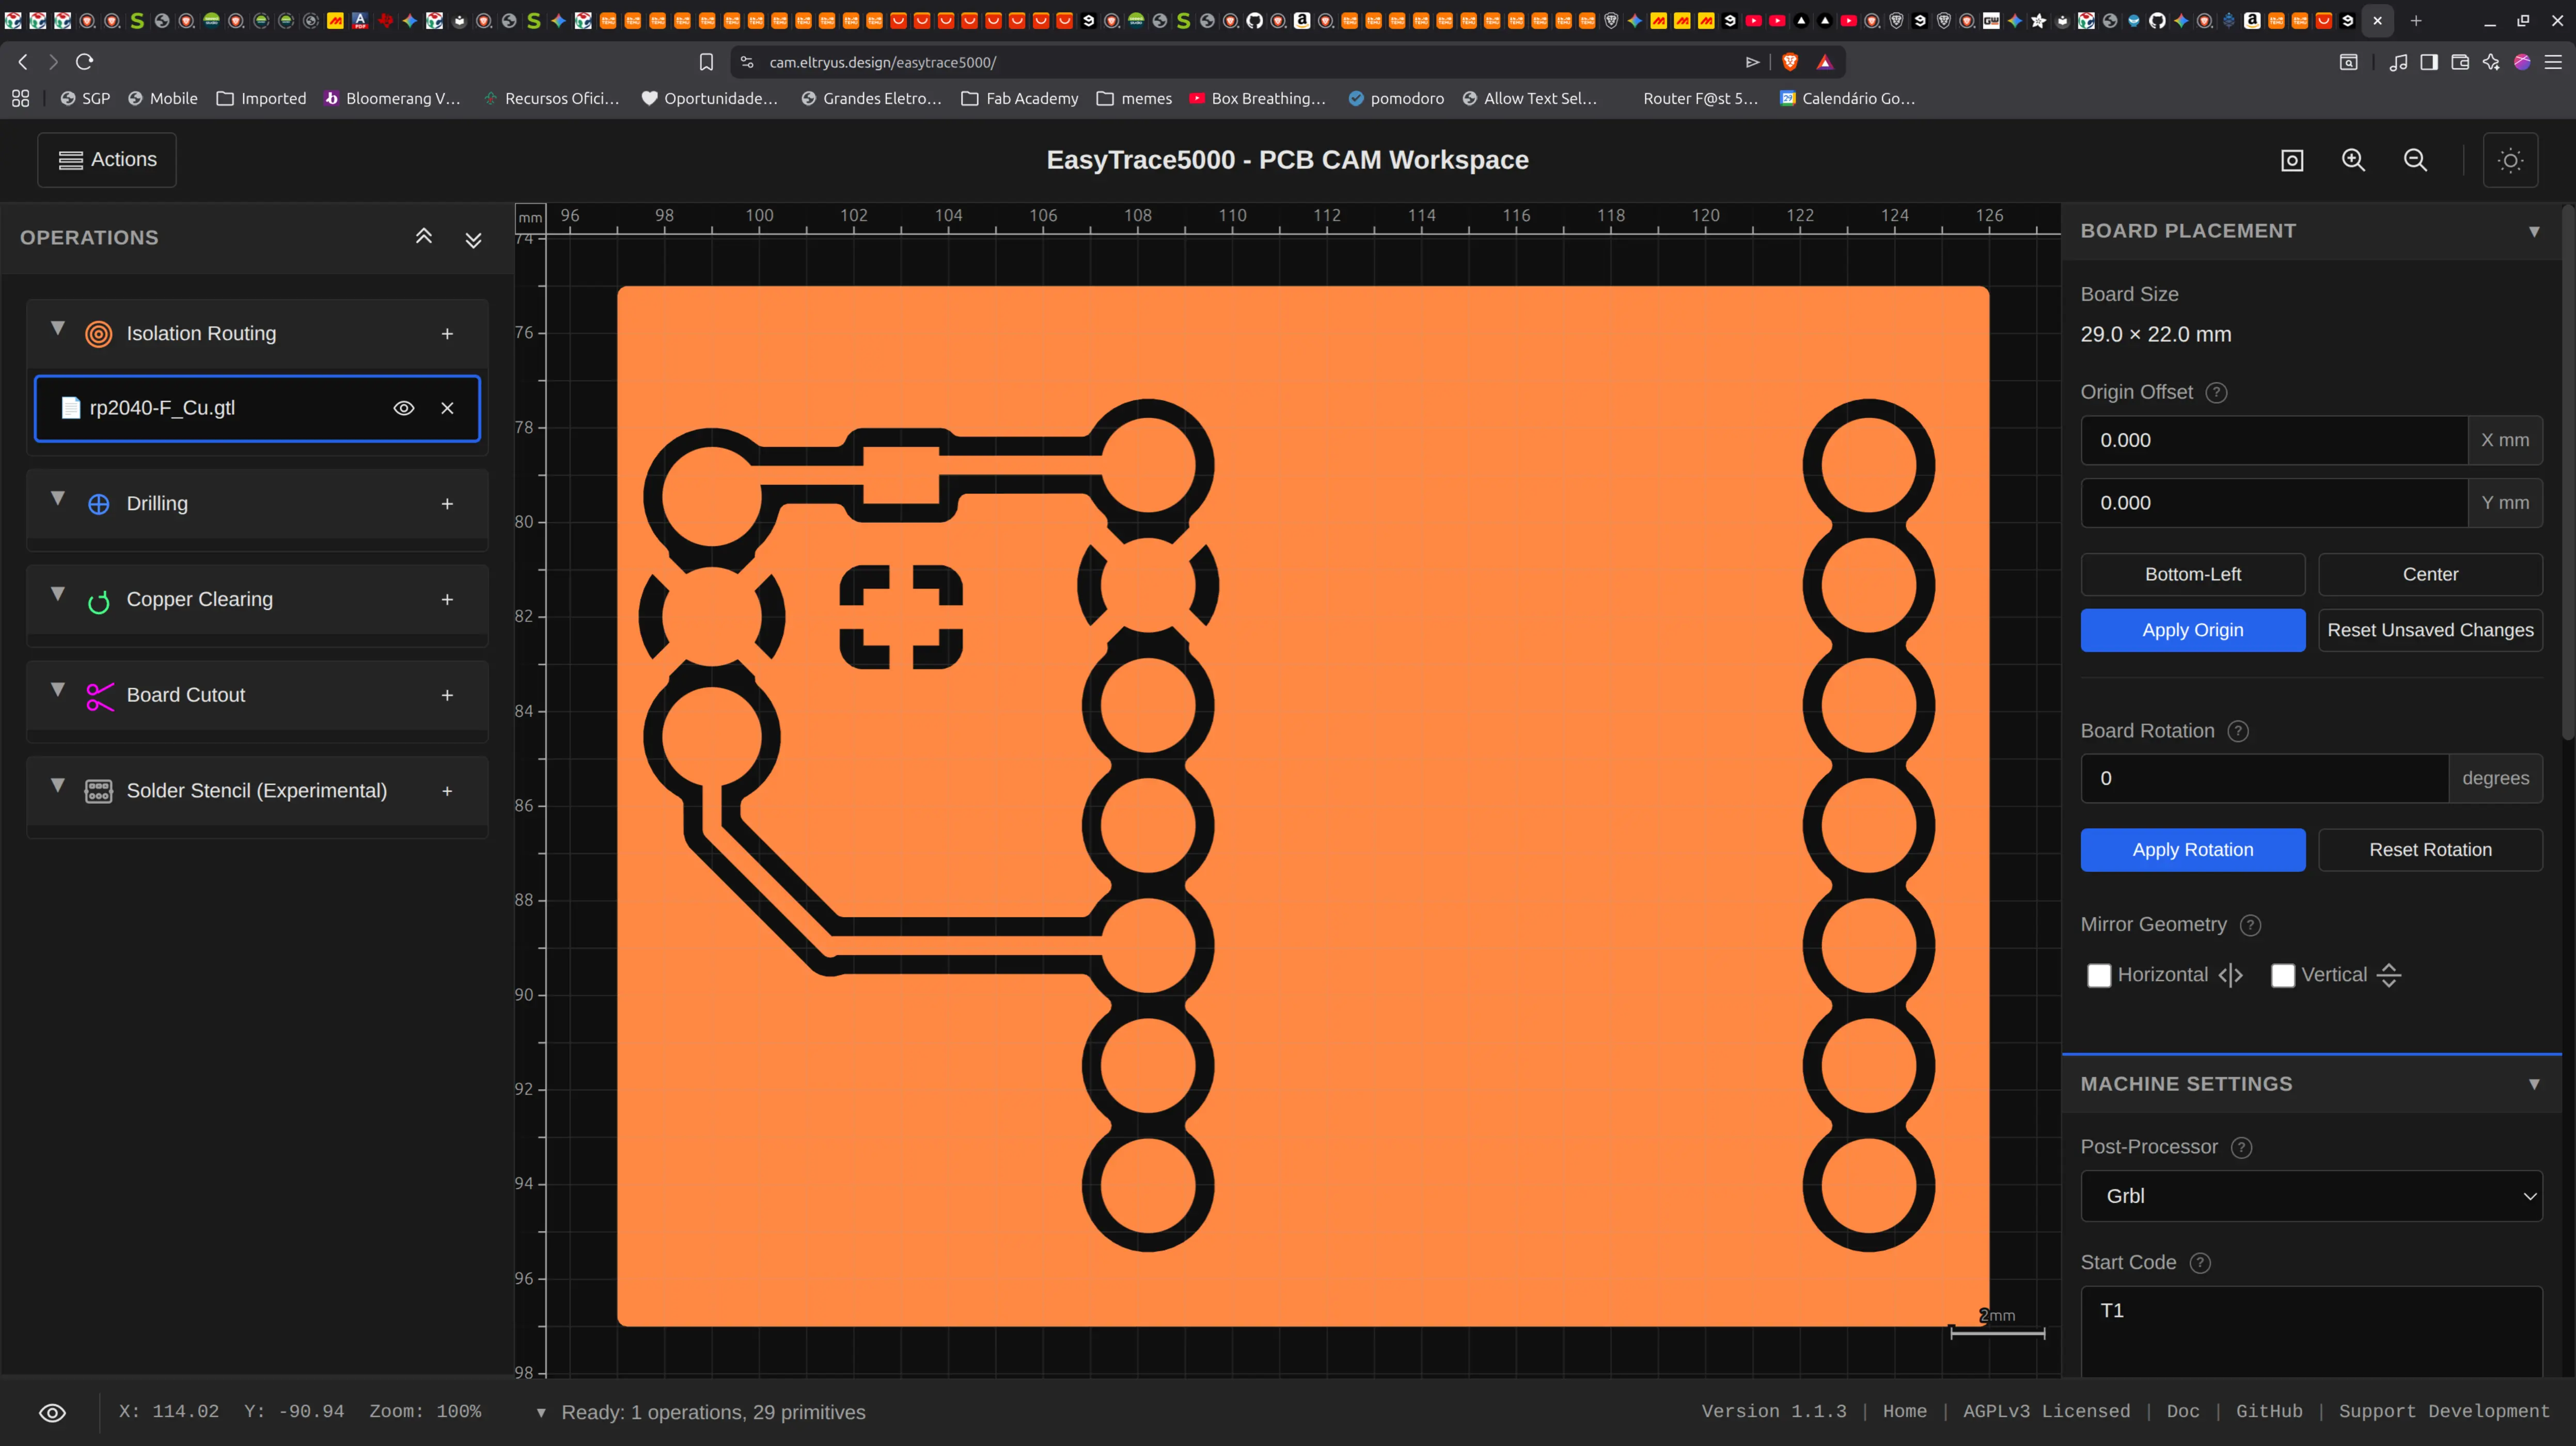
Task: Click the Board Rotation degrees input
Action: (2264, 778)
